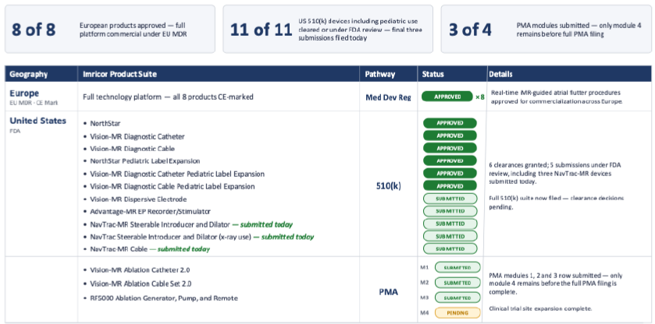Click "Full 510(k) suite now filed" text
The image size is (655, 324).
557,202
